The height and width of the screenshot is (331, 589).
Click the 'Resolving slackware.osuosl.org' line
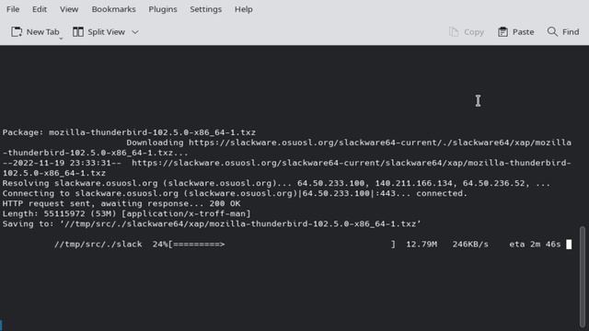[276, 184]
